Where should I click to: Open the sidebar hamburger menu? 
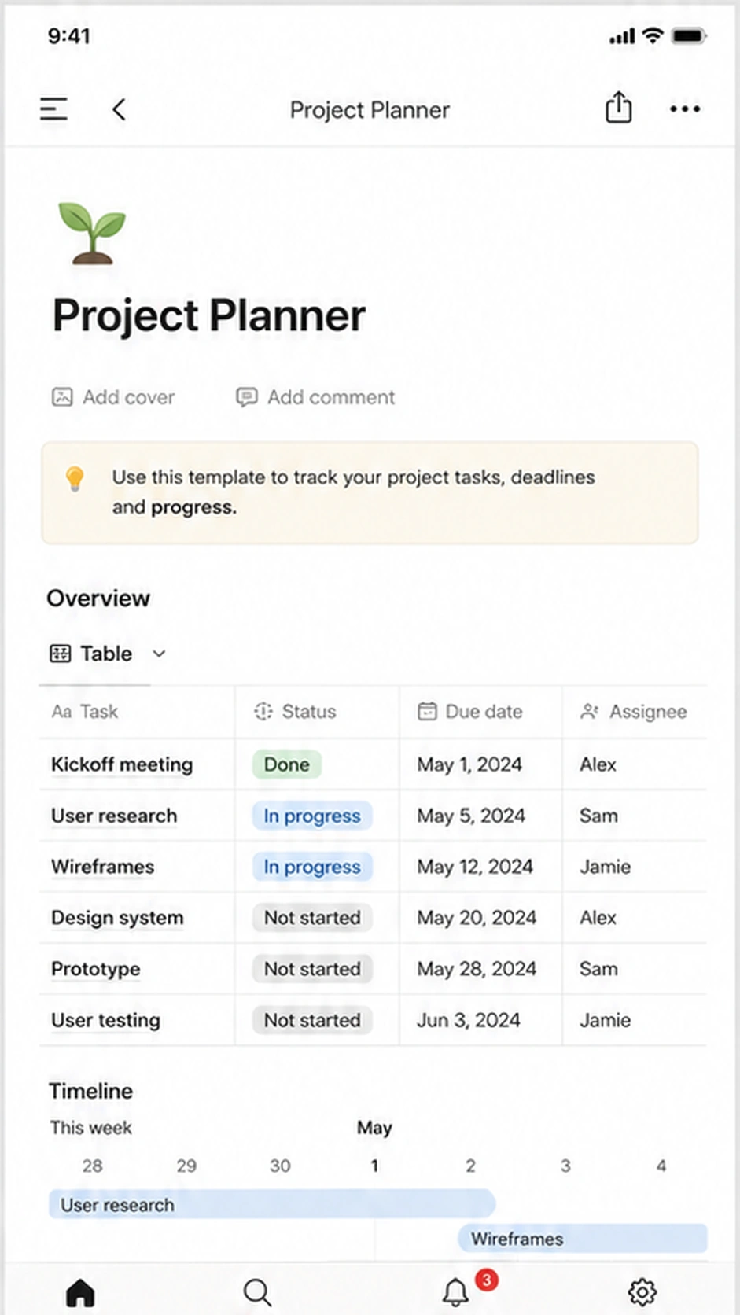(x=53, y=109)
